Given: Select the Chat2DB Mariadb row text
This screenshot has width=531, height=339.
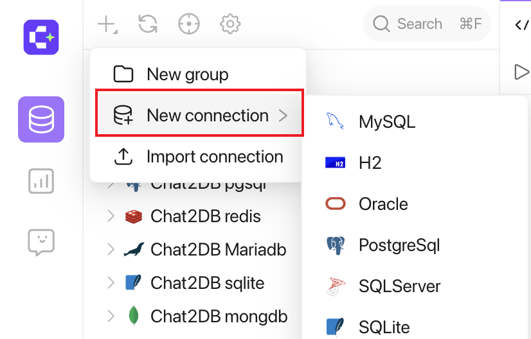Looking at the screenshot, I should pos(219,249).
